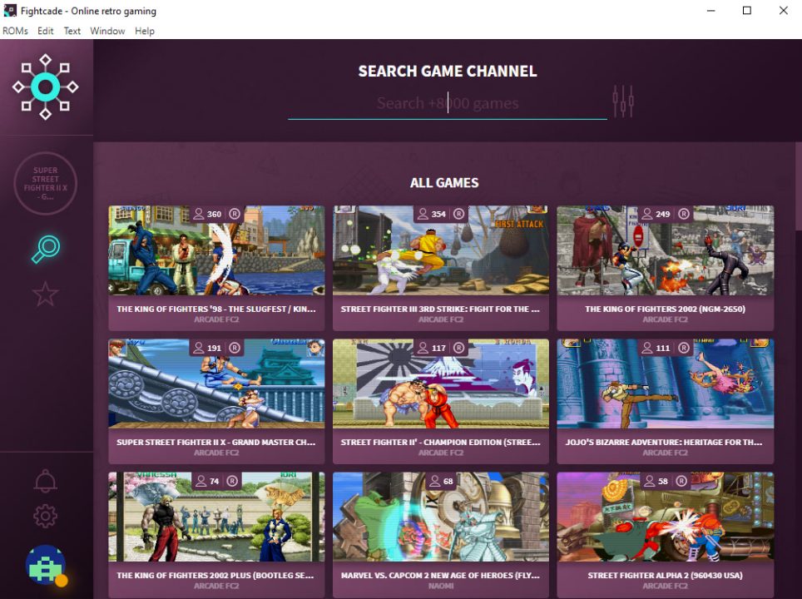Screen dimensions: 802x599
Task: Click inside the game search input field
Action: click(448, 103)
